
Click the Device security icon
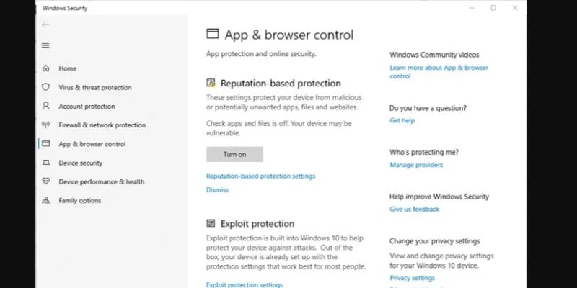[x=45, y=163]
